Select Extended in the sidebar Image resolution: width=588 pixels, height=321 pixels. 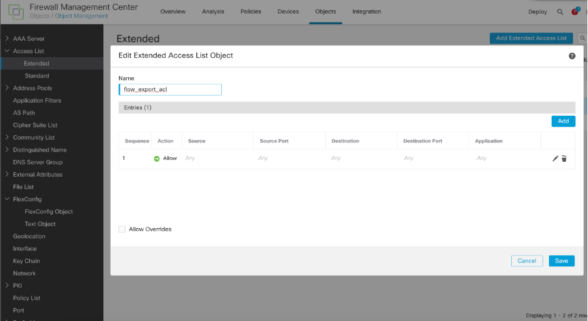[36, 63]
